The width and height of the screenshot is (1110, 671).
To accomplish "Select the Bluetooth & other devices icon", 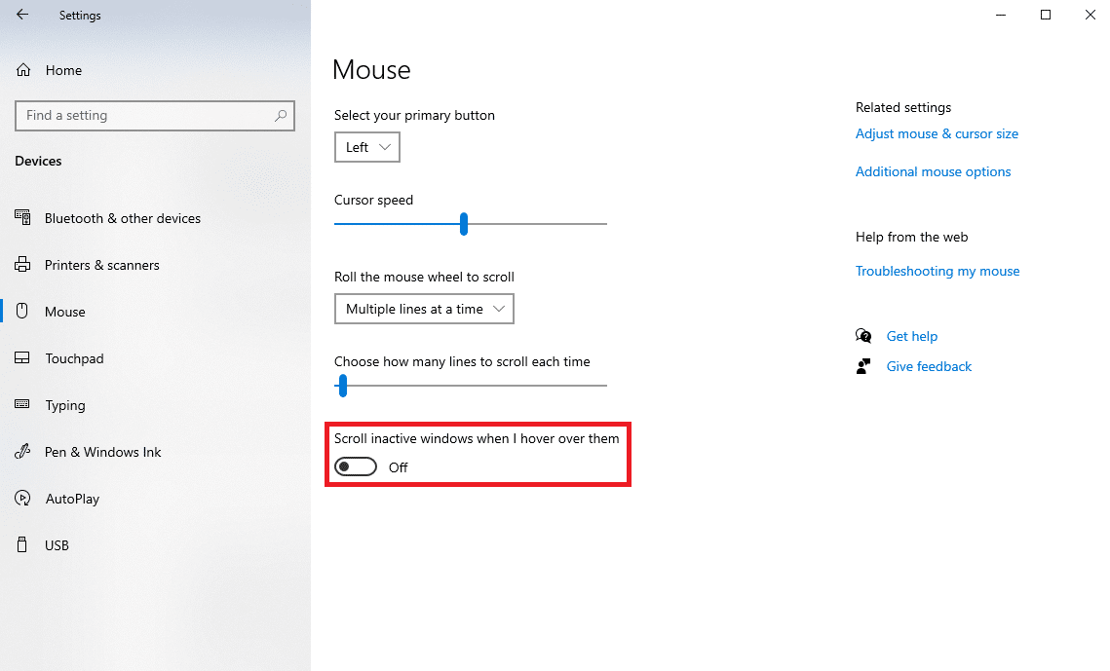I will click(21, 217).
